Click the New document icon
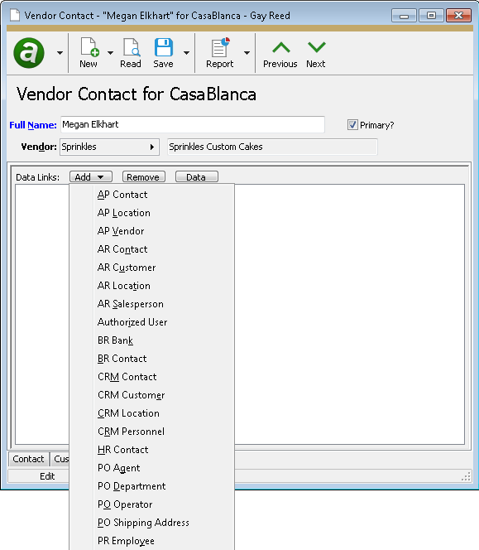479x550 pixels. point(89,47)
